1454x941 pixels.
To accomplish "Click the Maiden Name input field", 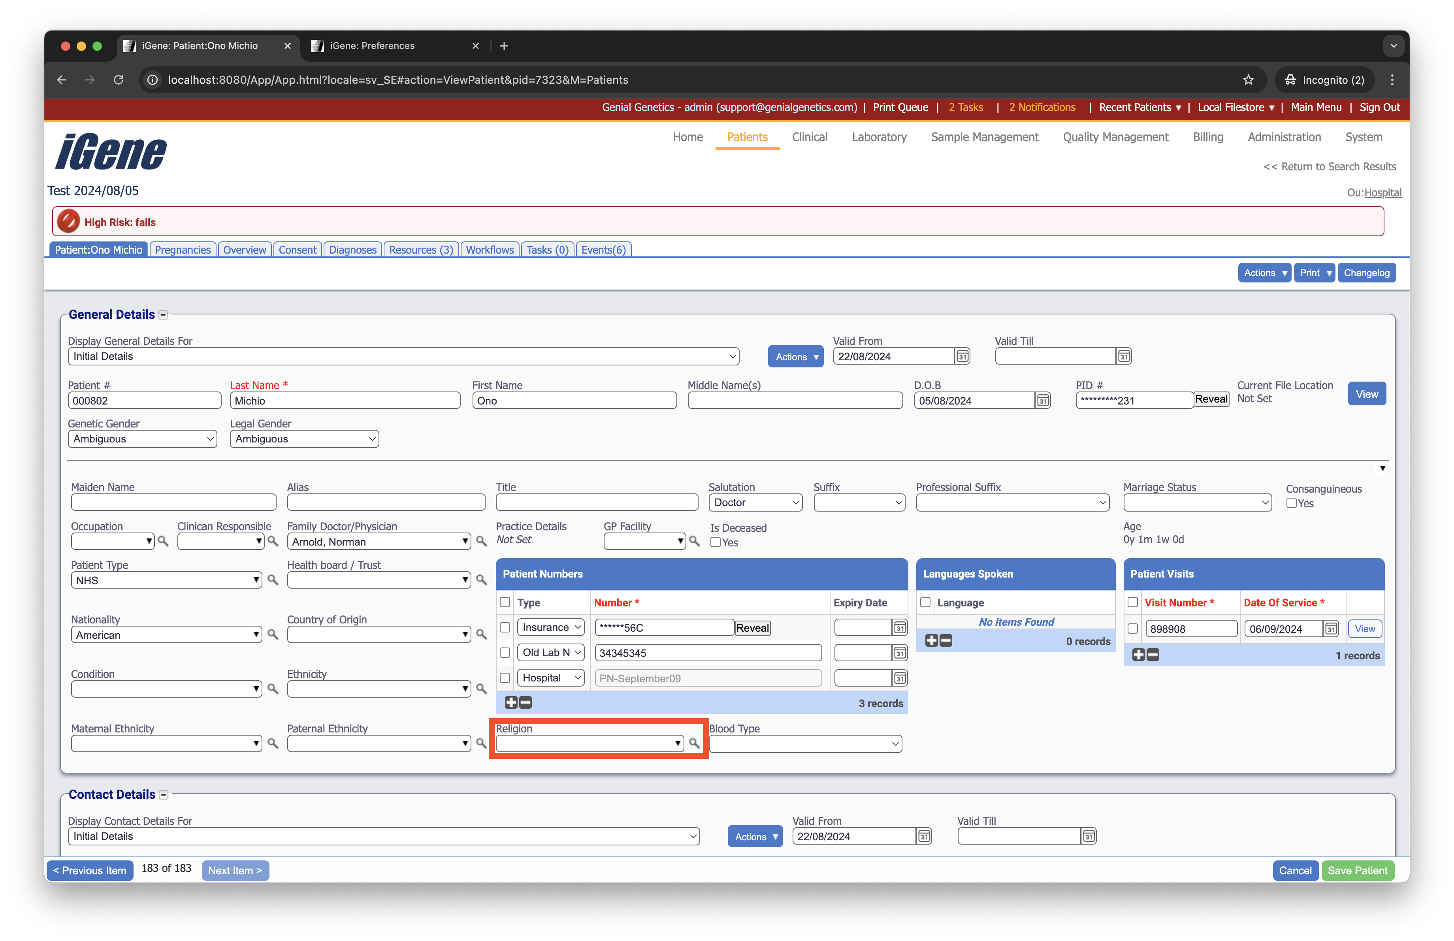I will point(173,502).
